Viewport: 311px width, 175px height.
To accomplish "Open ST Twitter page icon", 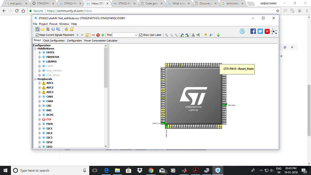I will (x=260, y=31).
